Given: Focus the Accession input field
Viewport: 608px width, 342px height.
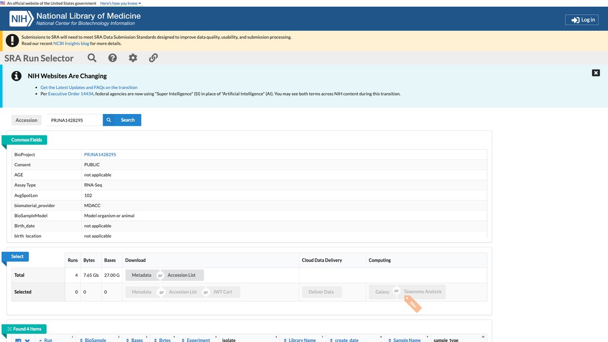Looking at the screenshot, I should 74,120.
